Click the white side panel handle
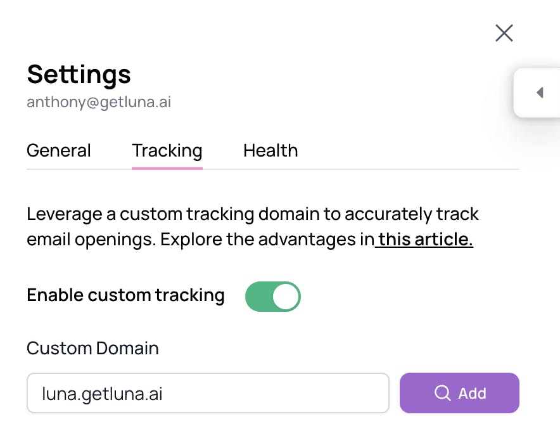 (537, 93)
